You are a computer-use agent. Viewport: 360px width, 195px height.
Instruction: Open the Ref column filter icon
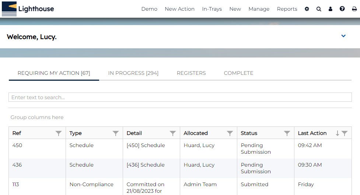point(58,133)
